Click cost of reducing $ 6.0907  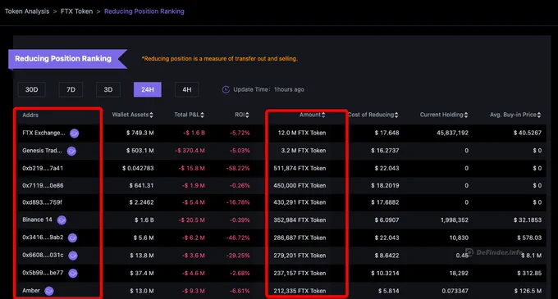386,220
